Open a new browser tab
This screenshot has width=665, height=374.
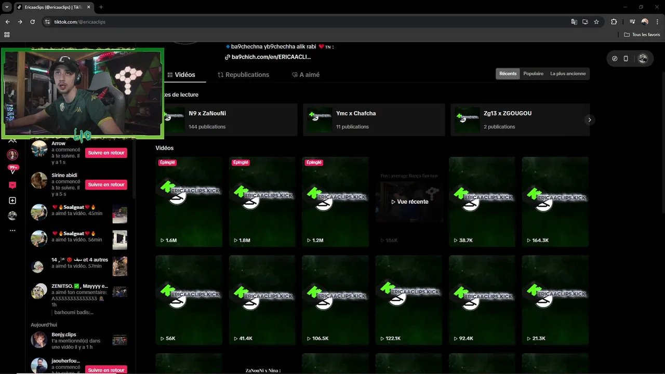coord(101,7)
